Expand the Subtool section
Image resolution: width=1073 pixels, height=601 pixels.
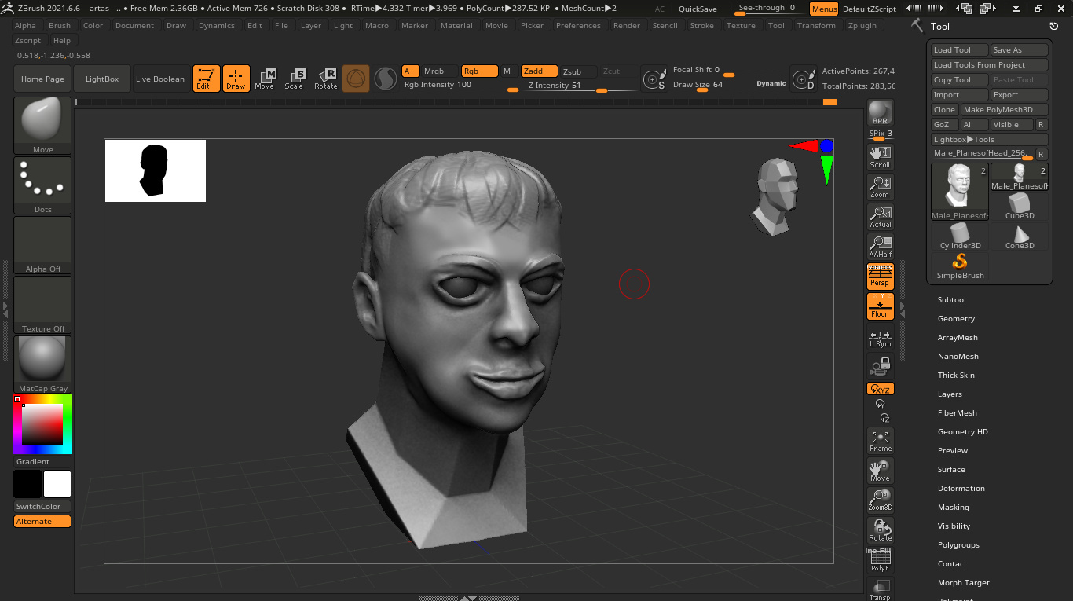pos(951,300)
